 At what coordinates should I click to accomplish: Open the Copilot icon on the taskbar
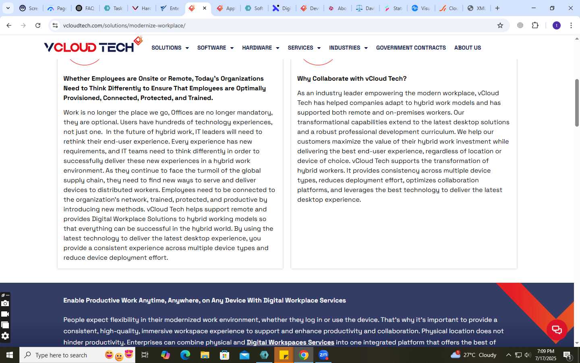(x=166, y=355)
